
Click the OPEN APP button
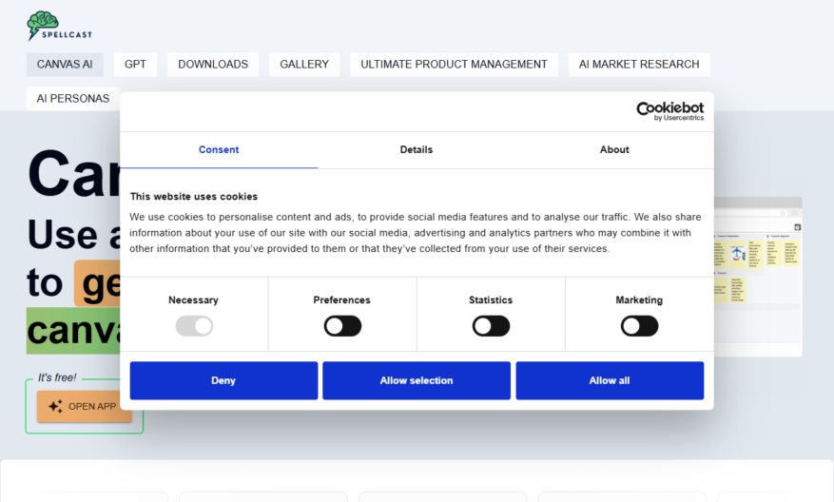click(x=84, y=406)
